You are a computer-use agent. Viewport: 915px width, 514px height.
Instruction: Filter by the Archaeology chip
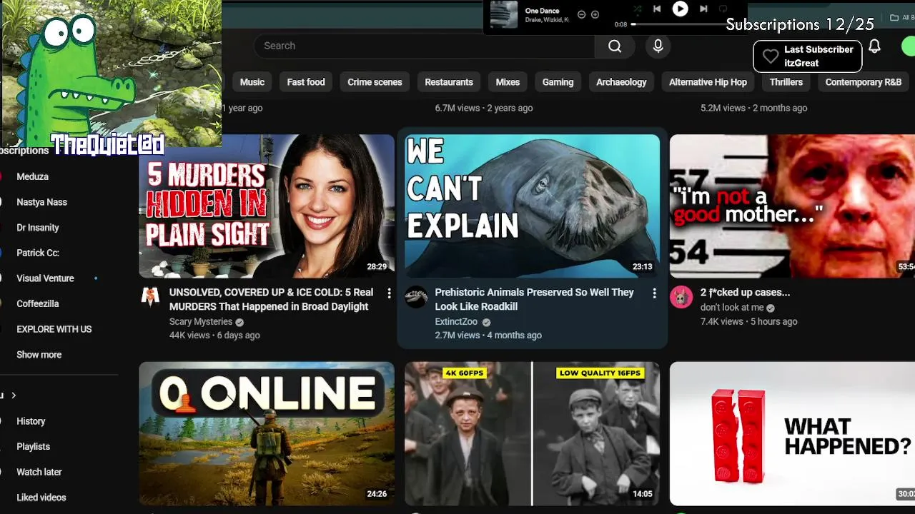coord(621,82)
